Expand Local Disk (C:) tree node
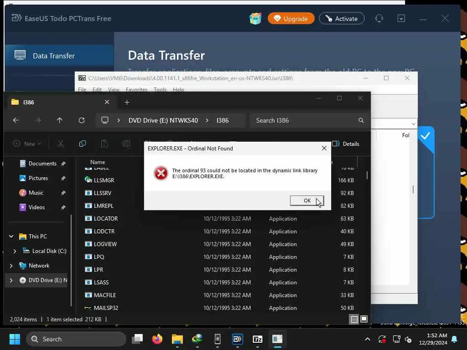This screenshot has height=350, width=467. 15,251
